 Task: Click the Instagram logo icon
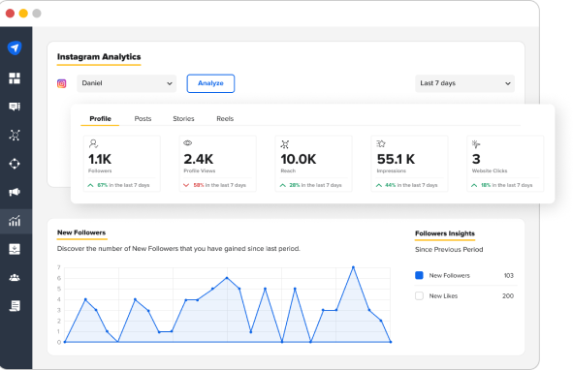[62, 83]
